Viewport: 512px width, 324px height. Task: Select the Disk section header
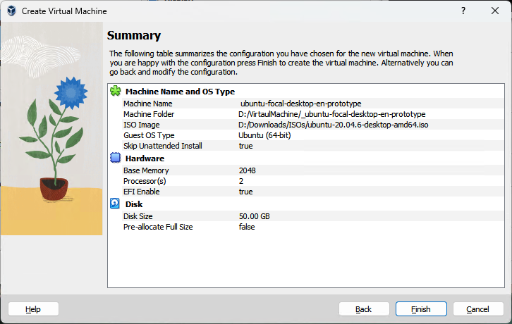pos(134,204)
